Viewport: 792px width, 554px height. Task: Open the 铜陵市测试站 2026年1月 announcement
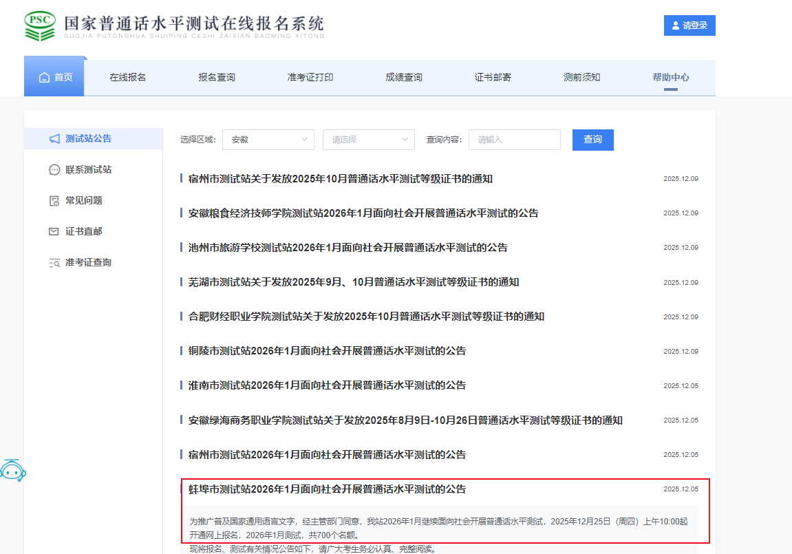pyautogui.click(x=327, y=351)
